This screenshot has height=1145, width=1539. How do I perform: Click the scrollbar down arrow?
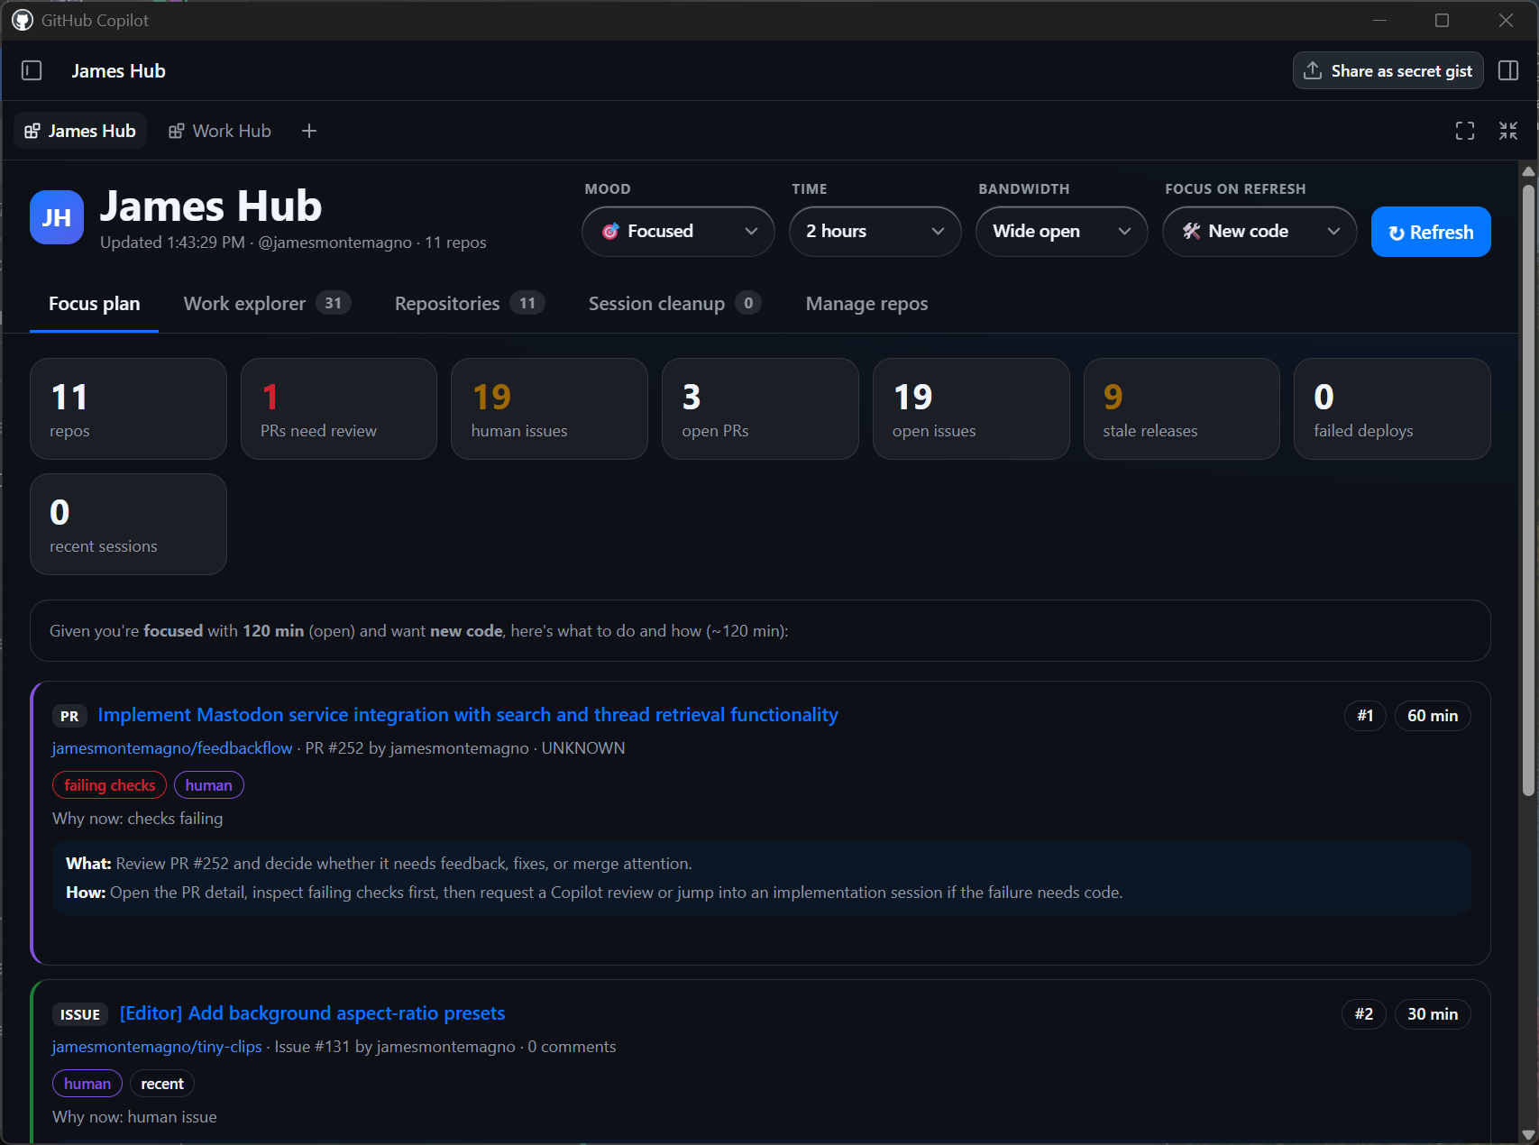pyautogui.click(x=1528, y=1135)
